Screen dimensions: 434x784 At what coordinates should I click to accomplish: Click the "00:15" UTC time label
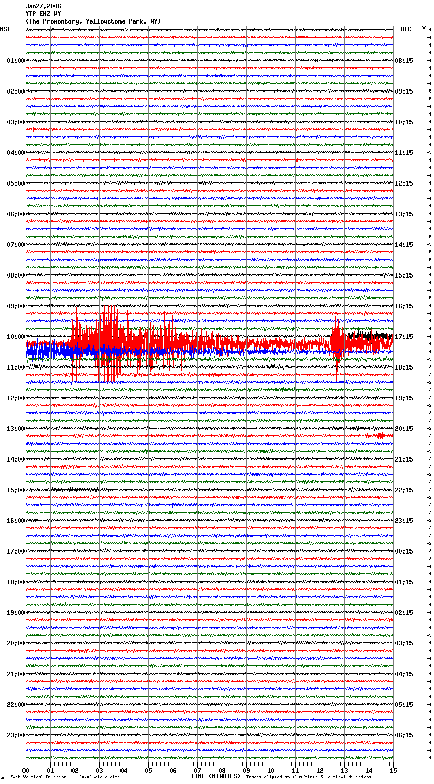pyautogui.click(x=404, y=551)
